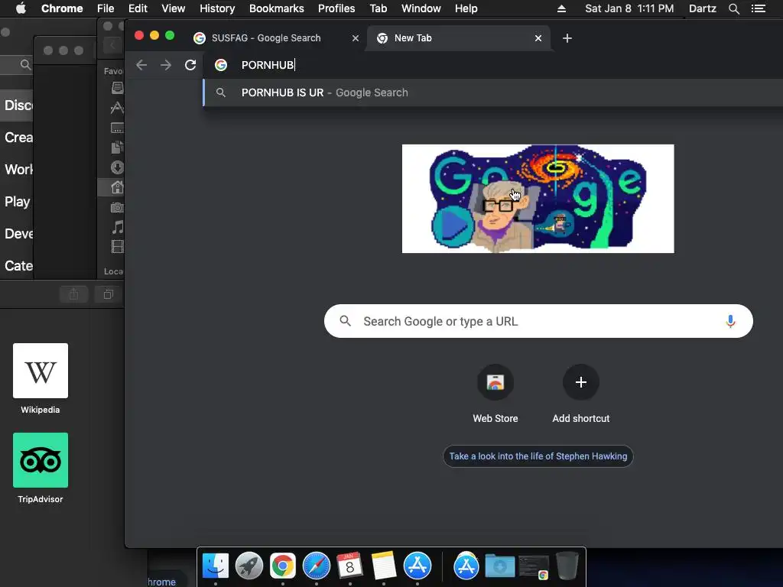Image resolution: width=783 pixels, height=587 pixels.
Task: Play the Stephen Hawking Google Doodle
Action: tap(453, 225)
